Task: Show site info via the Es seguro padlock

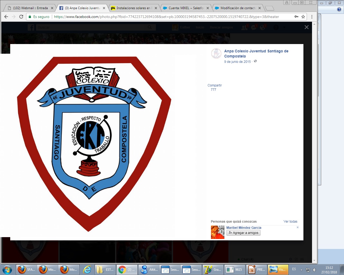Action: click(39, 17)
